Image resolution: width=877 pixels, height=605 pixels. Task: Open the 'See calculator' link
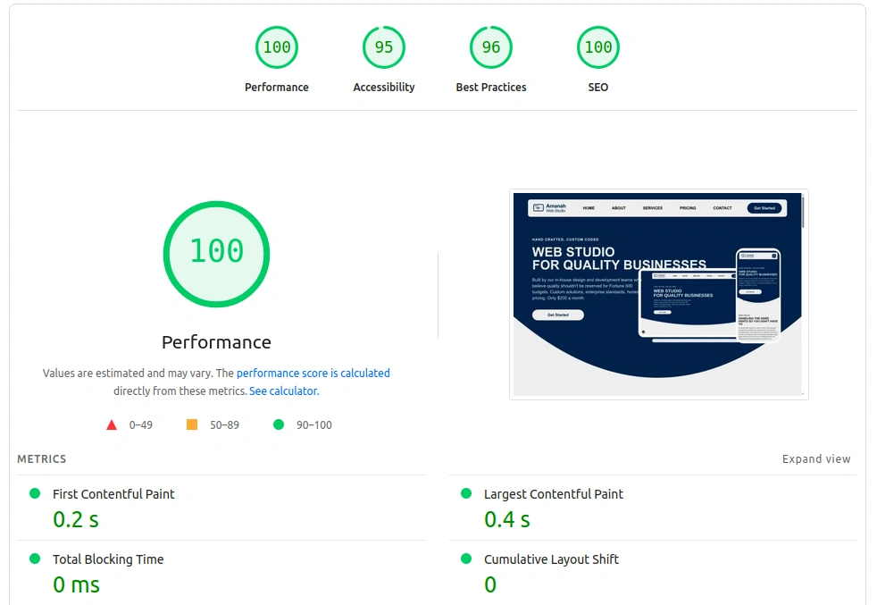(283, 391)
